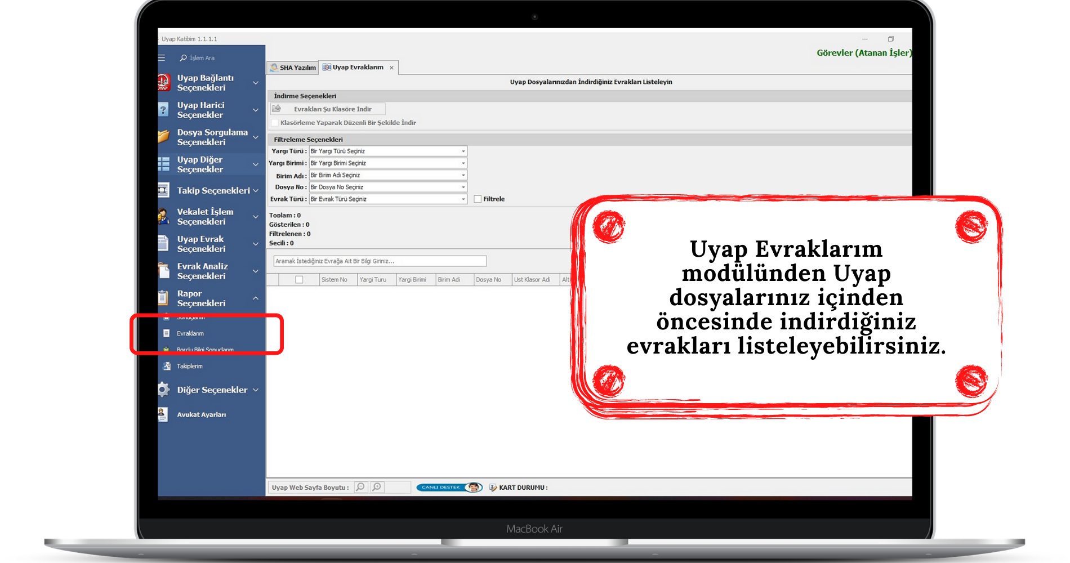This screenshot has width=1070, height=563.
Task: Click the Kart Durumu card icon
Action: tap(493, 488)
